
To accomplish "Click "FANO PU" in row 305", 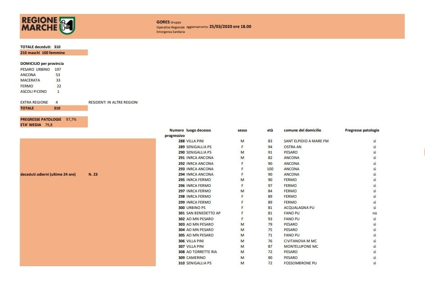I will pos(292,235).
